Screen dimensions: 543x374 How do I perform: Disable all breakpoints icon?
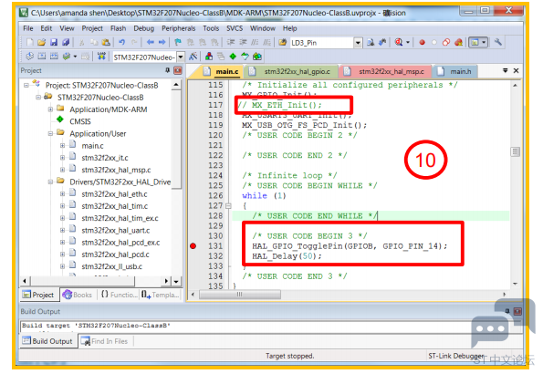446,42
